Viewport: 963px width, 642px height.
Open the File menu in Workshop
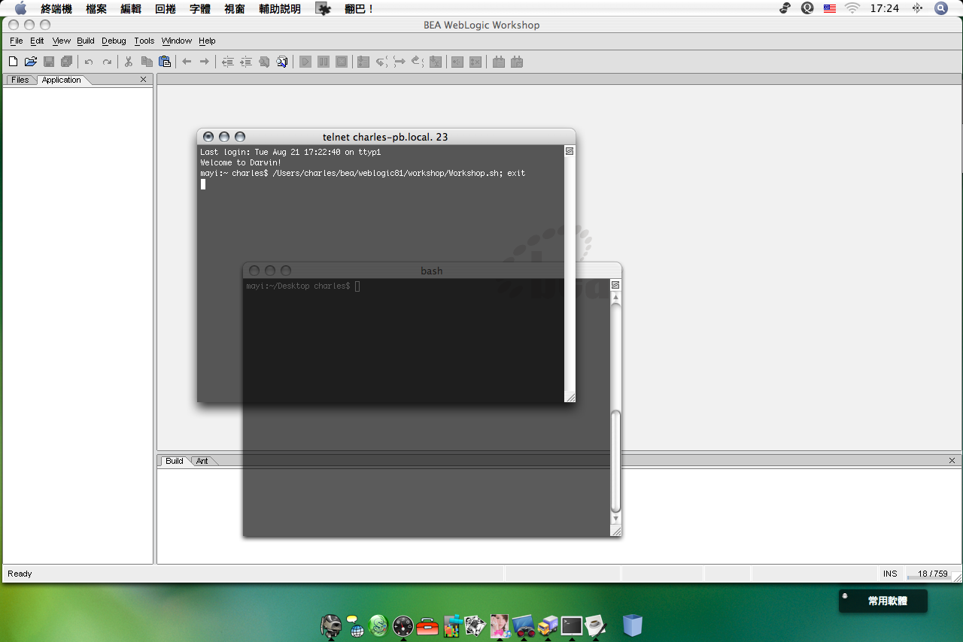tap(17, 41)
